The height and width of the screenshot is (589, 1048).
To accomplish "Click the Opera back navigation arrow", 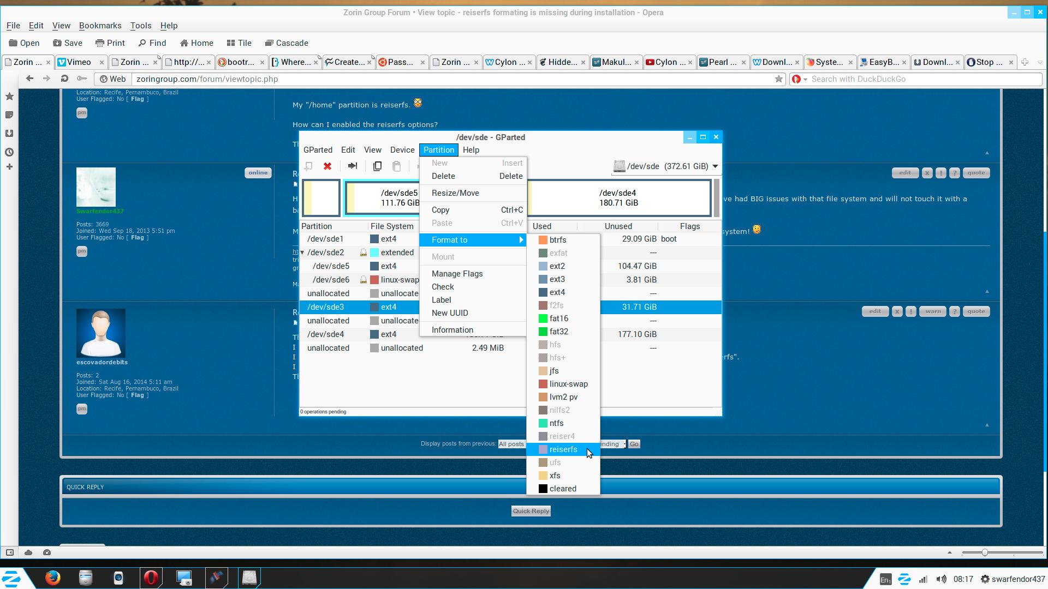I will [x=30, y=79].
